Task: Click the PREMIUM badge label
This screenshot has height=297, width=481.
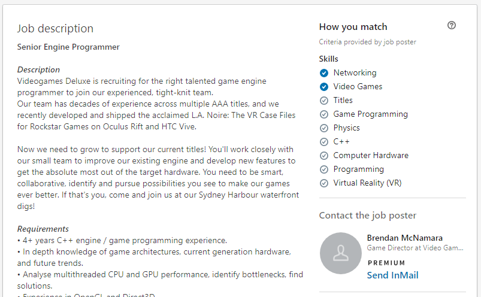Action: [x=386, y=263]
